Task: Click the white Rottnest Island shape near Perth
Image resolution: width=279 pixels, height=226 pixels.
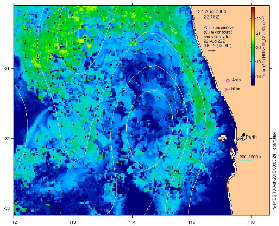Action: tap(222, 138)
